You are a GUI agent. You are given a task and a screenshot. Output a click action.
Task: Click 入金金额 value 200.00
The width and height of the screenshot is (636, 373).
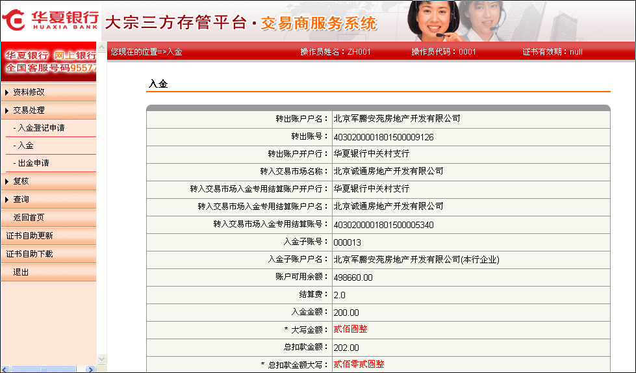coord(346,313)
